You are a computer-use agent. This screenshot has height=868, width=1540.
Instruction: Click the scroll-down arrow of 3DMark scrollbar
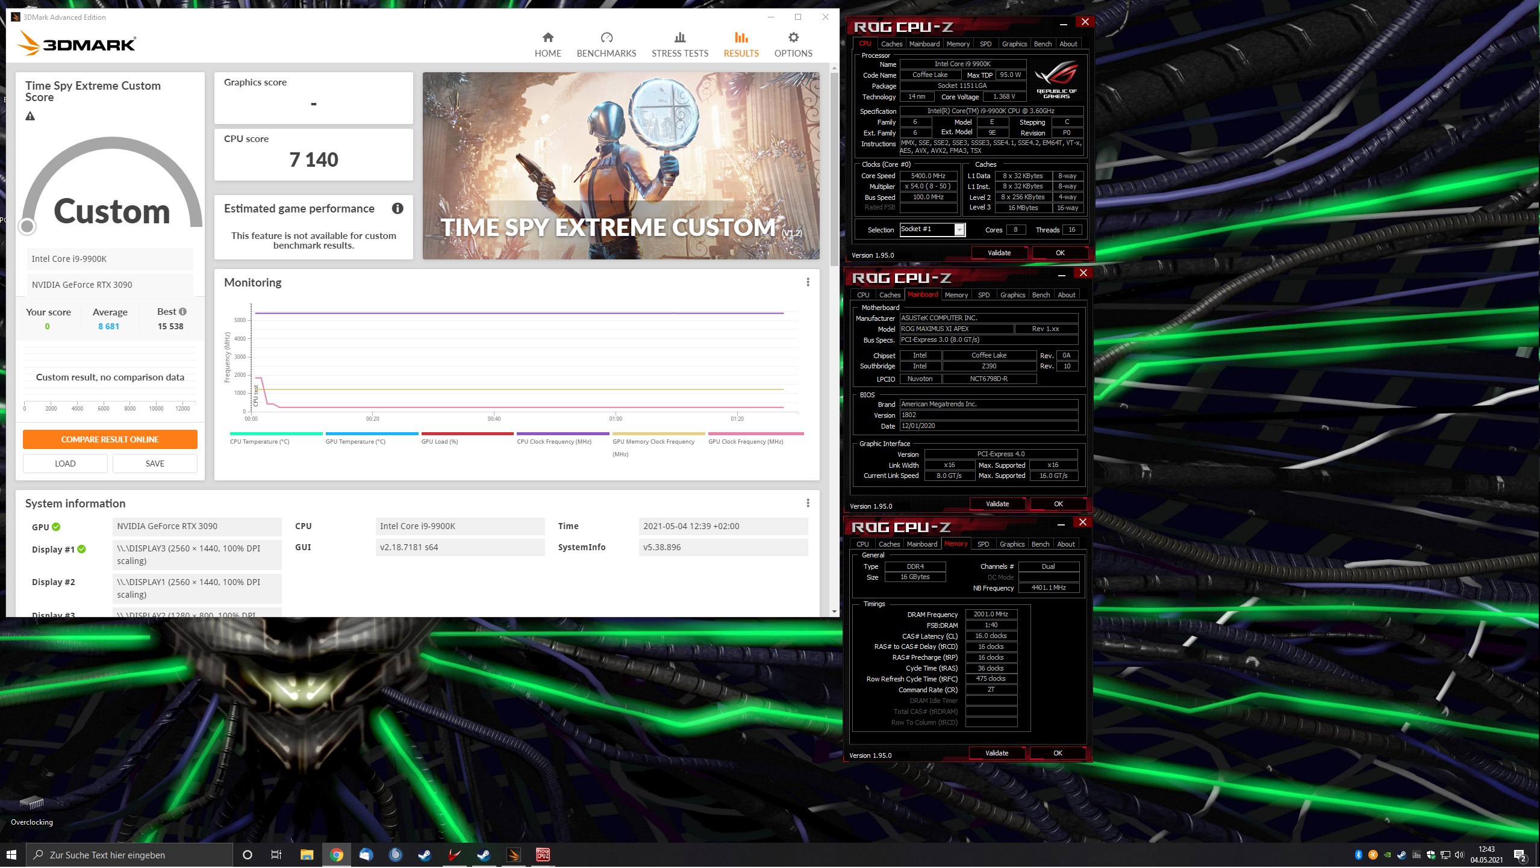pyautogui.click(x=834, y=612)
